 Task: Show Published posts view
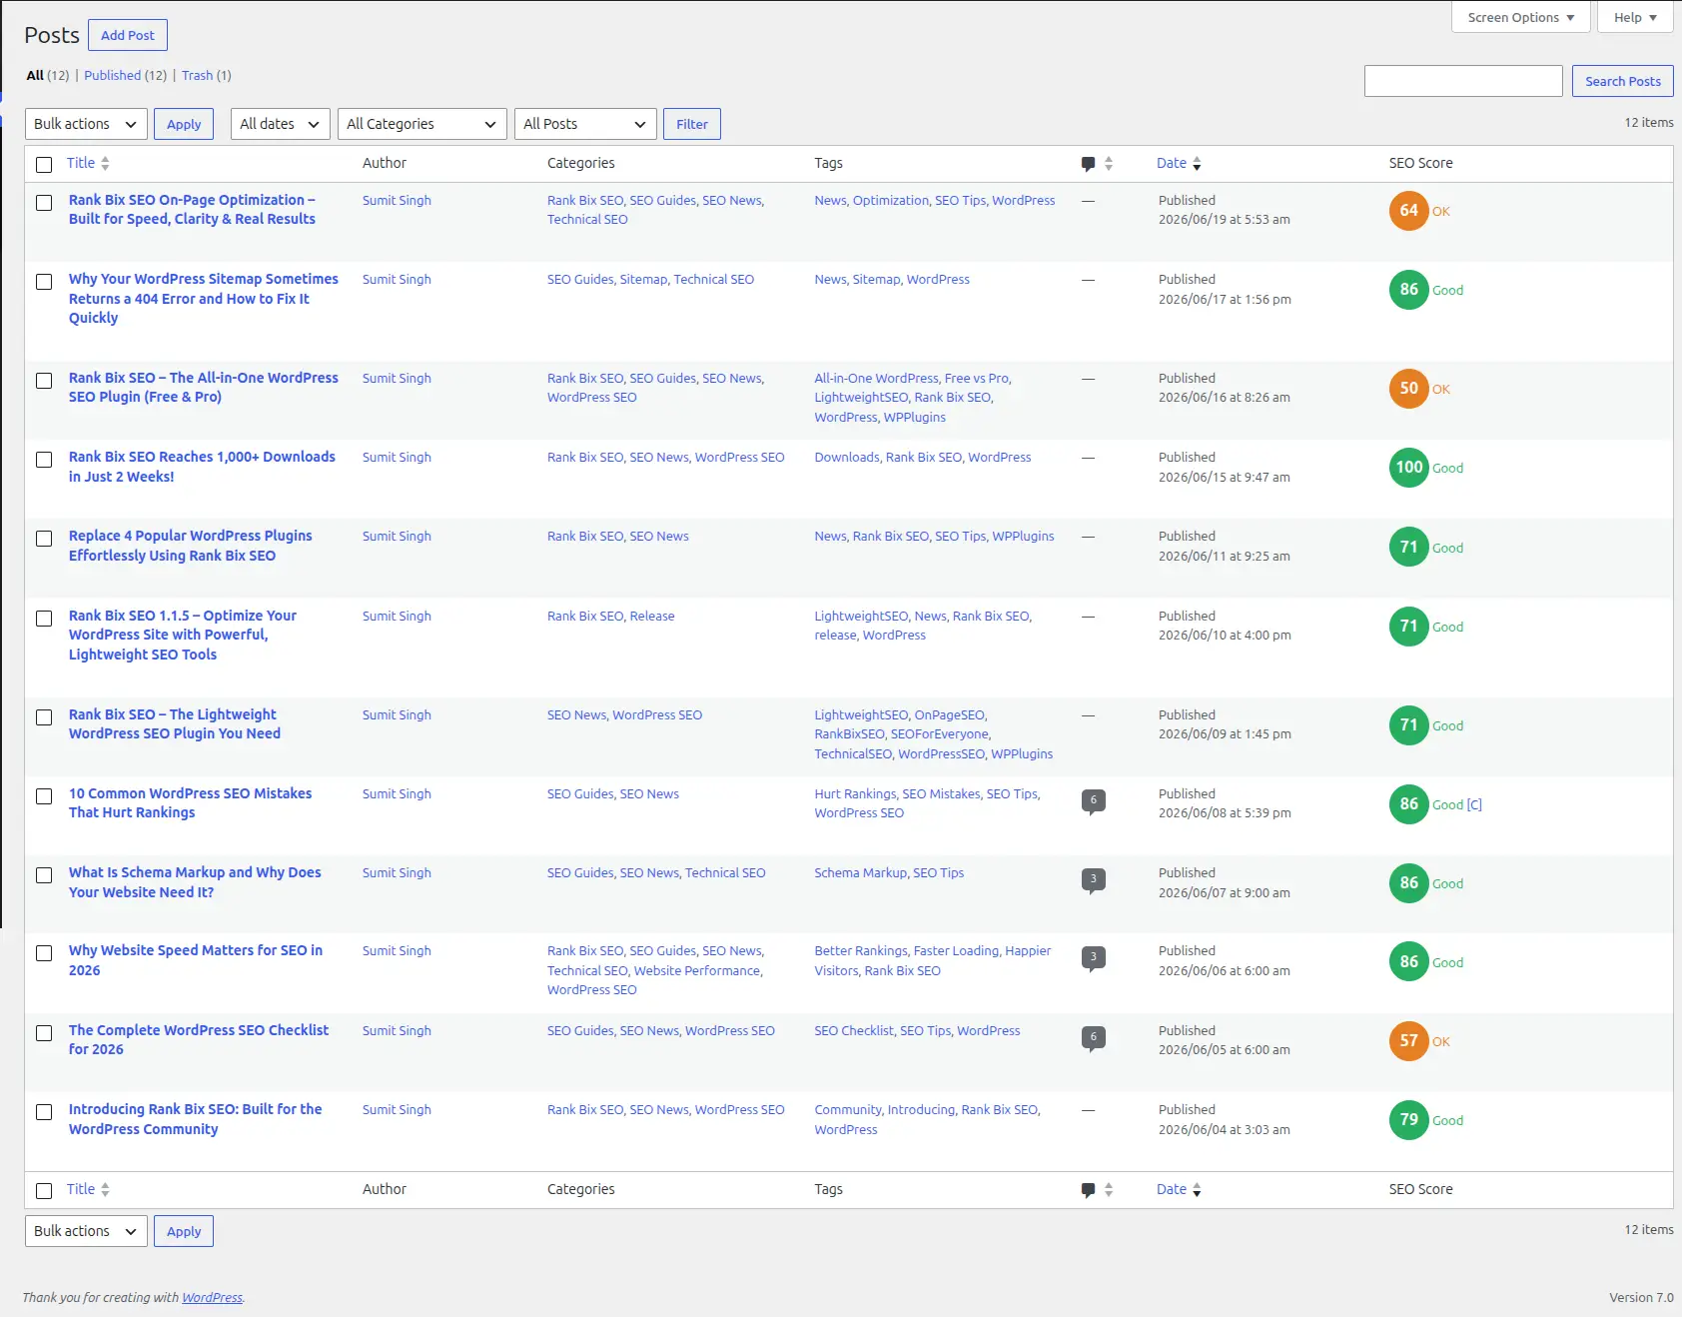pos(112,75)
